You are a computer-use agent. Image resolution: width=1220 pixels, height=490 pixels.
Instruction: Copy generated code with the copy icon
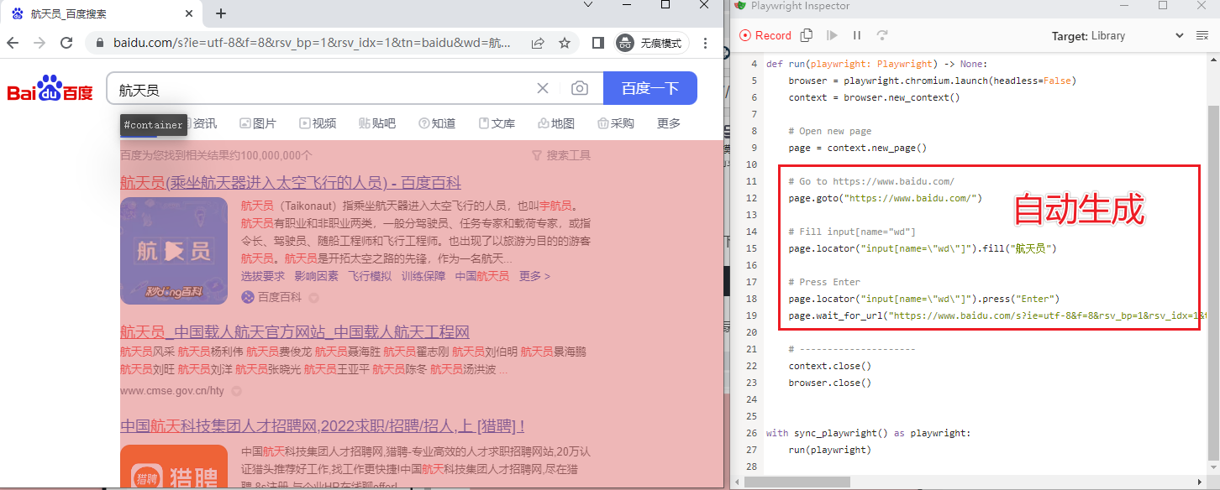(x=807, y=35)
